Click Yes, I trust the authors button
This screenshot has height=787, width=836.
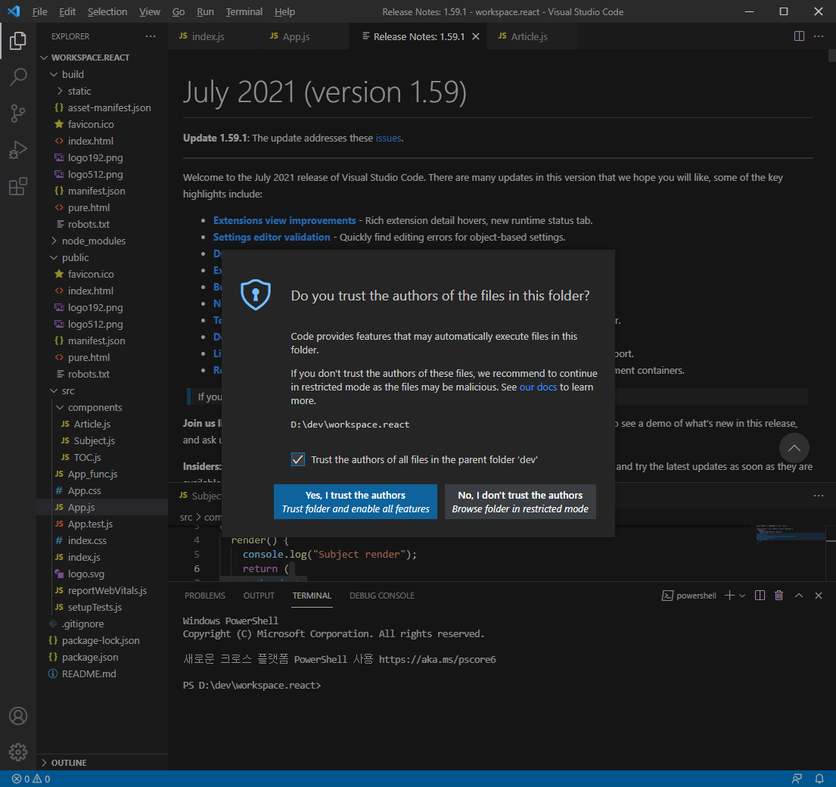(x=355, y=502)
